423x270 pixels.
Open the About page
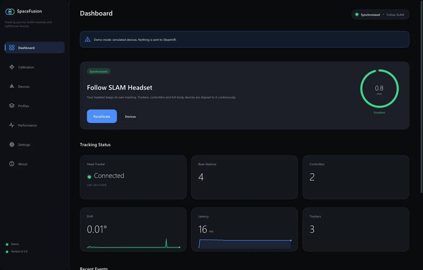coord(35,164)
